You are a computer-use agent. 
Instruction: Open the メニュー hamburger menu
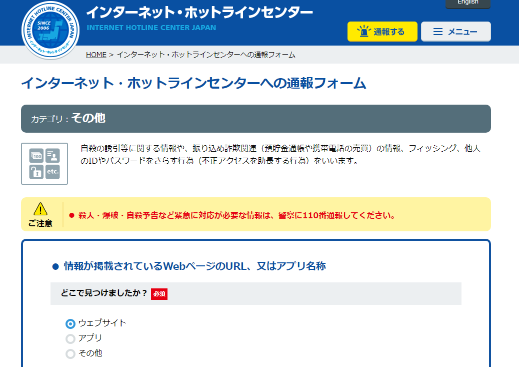(x=456, y=32)
